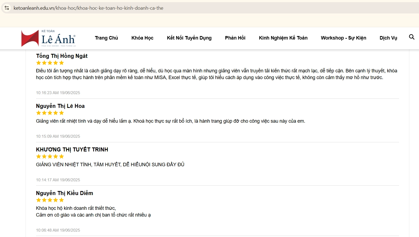Click the URL in the address bar
Viewport: 419px width, 237px height.
tap(88, 8)
